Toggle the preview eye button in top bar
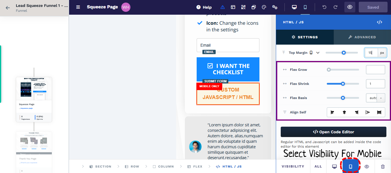This screenshot has height=173, width=391. click(x=350, y=7)
